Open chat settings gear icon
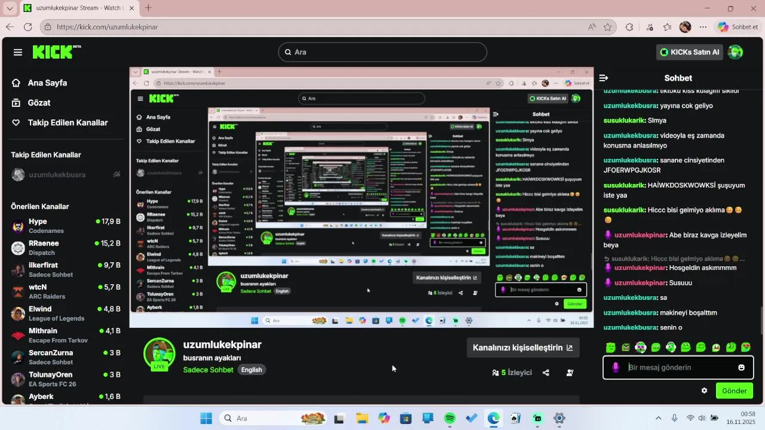Viewport: 765px width, 430px height. pos(704,391)
